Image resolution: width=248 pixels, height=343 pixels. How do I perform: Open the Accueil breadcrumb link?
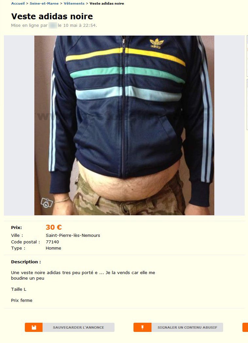tap(18, 4)
